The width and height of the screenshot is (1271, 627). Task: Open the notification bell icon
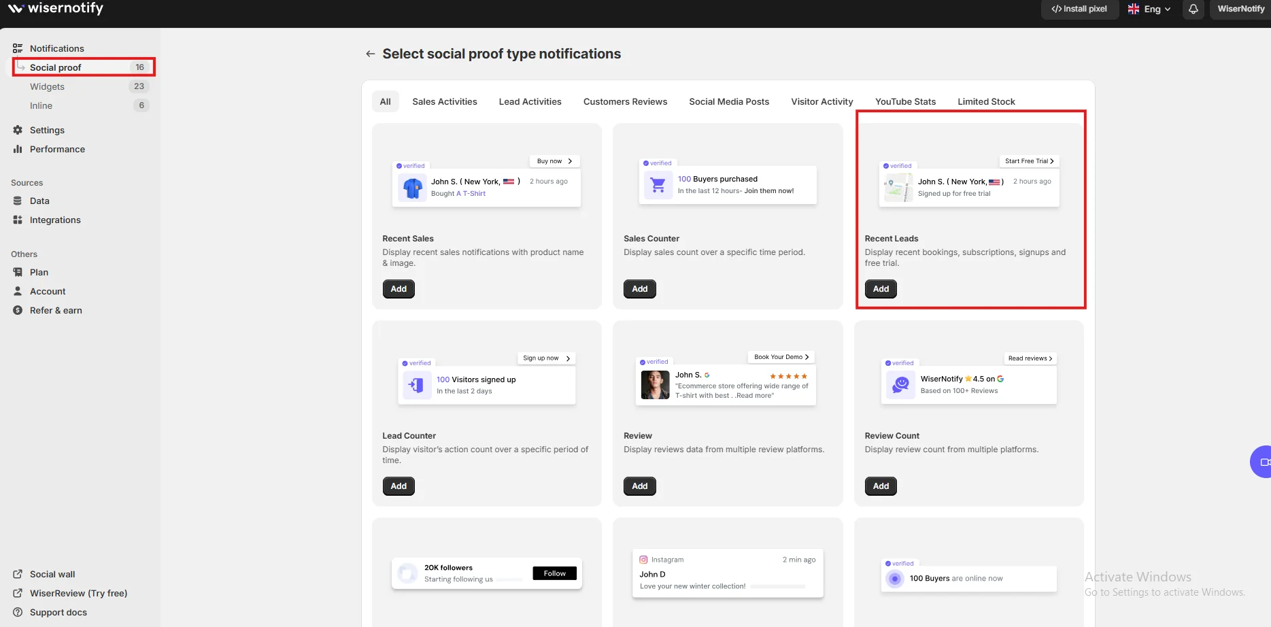(x=1193, y=9)
